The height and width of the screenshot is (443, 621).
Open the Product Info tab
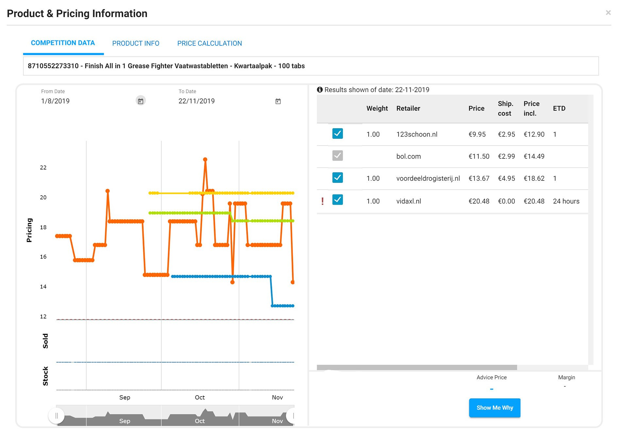pos(136,43)
